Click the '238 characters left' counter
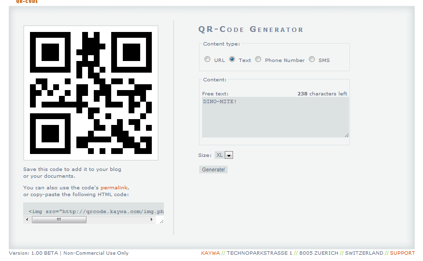423x261 pixels. click(x=322, y=94)
